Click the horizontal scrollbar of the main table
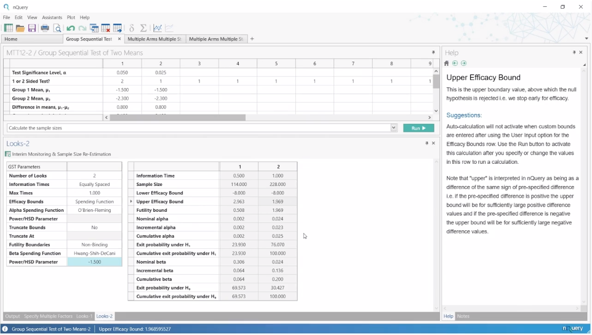 (x=178, y=118)
